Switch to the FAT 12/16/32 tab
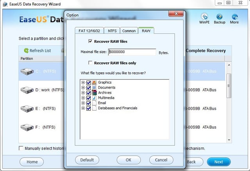Screen dimensions: 250x171 click(x=89, y=31)
